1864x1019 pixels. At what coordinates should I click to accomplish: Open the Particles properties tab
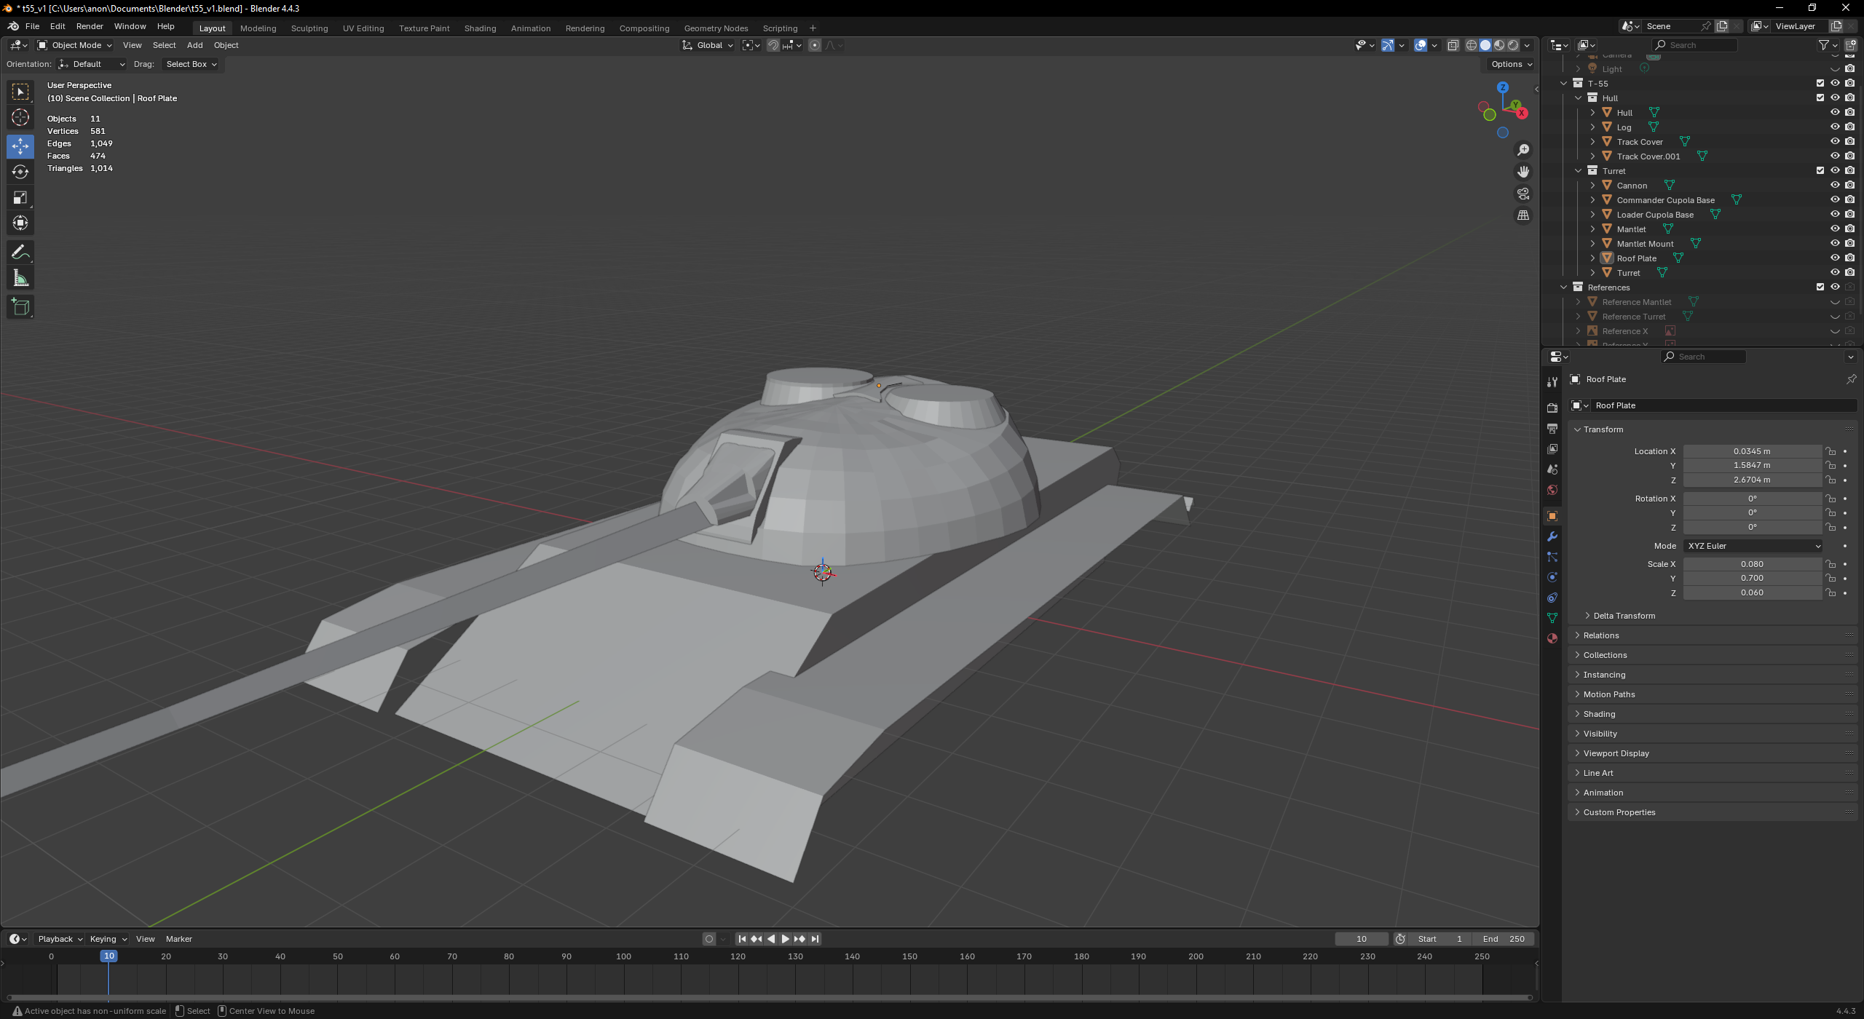click(x=1552, y=557)
